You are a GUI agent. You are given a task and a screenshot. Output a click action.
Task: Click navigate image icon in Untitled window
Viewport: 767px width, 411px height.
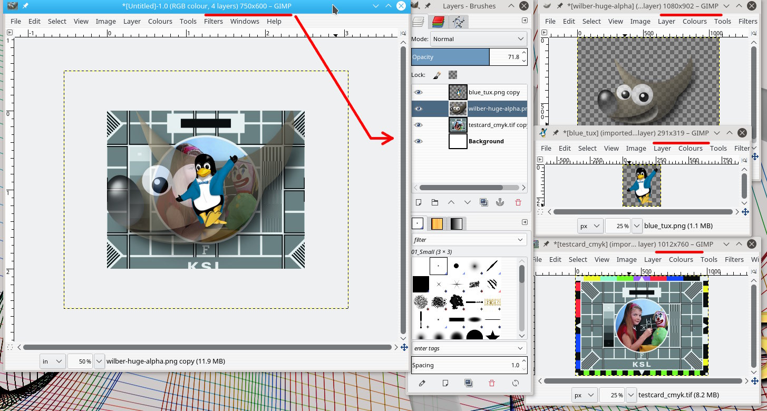click(404, 347)
